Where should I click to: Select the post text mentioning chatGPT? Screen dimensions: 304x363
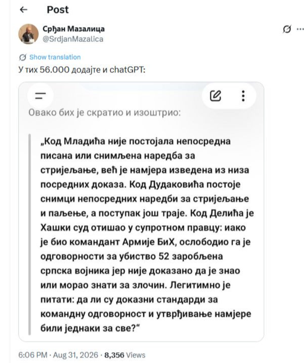point(82,70)
